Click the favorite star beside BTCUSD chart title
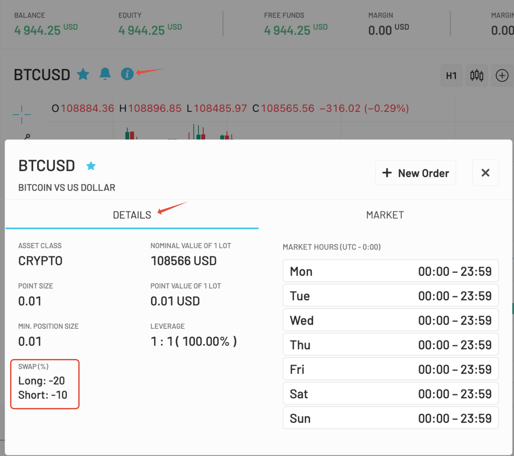 [83, 74]
